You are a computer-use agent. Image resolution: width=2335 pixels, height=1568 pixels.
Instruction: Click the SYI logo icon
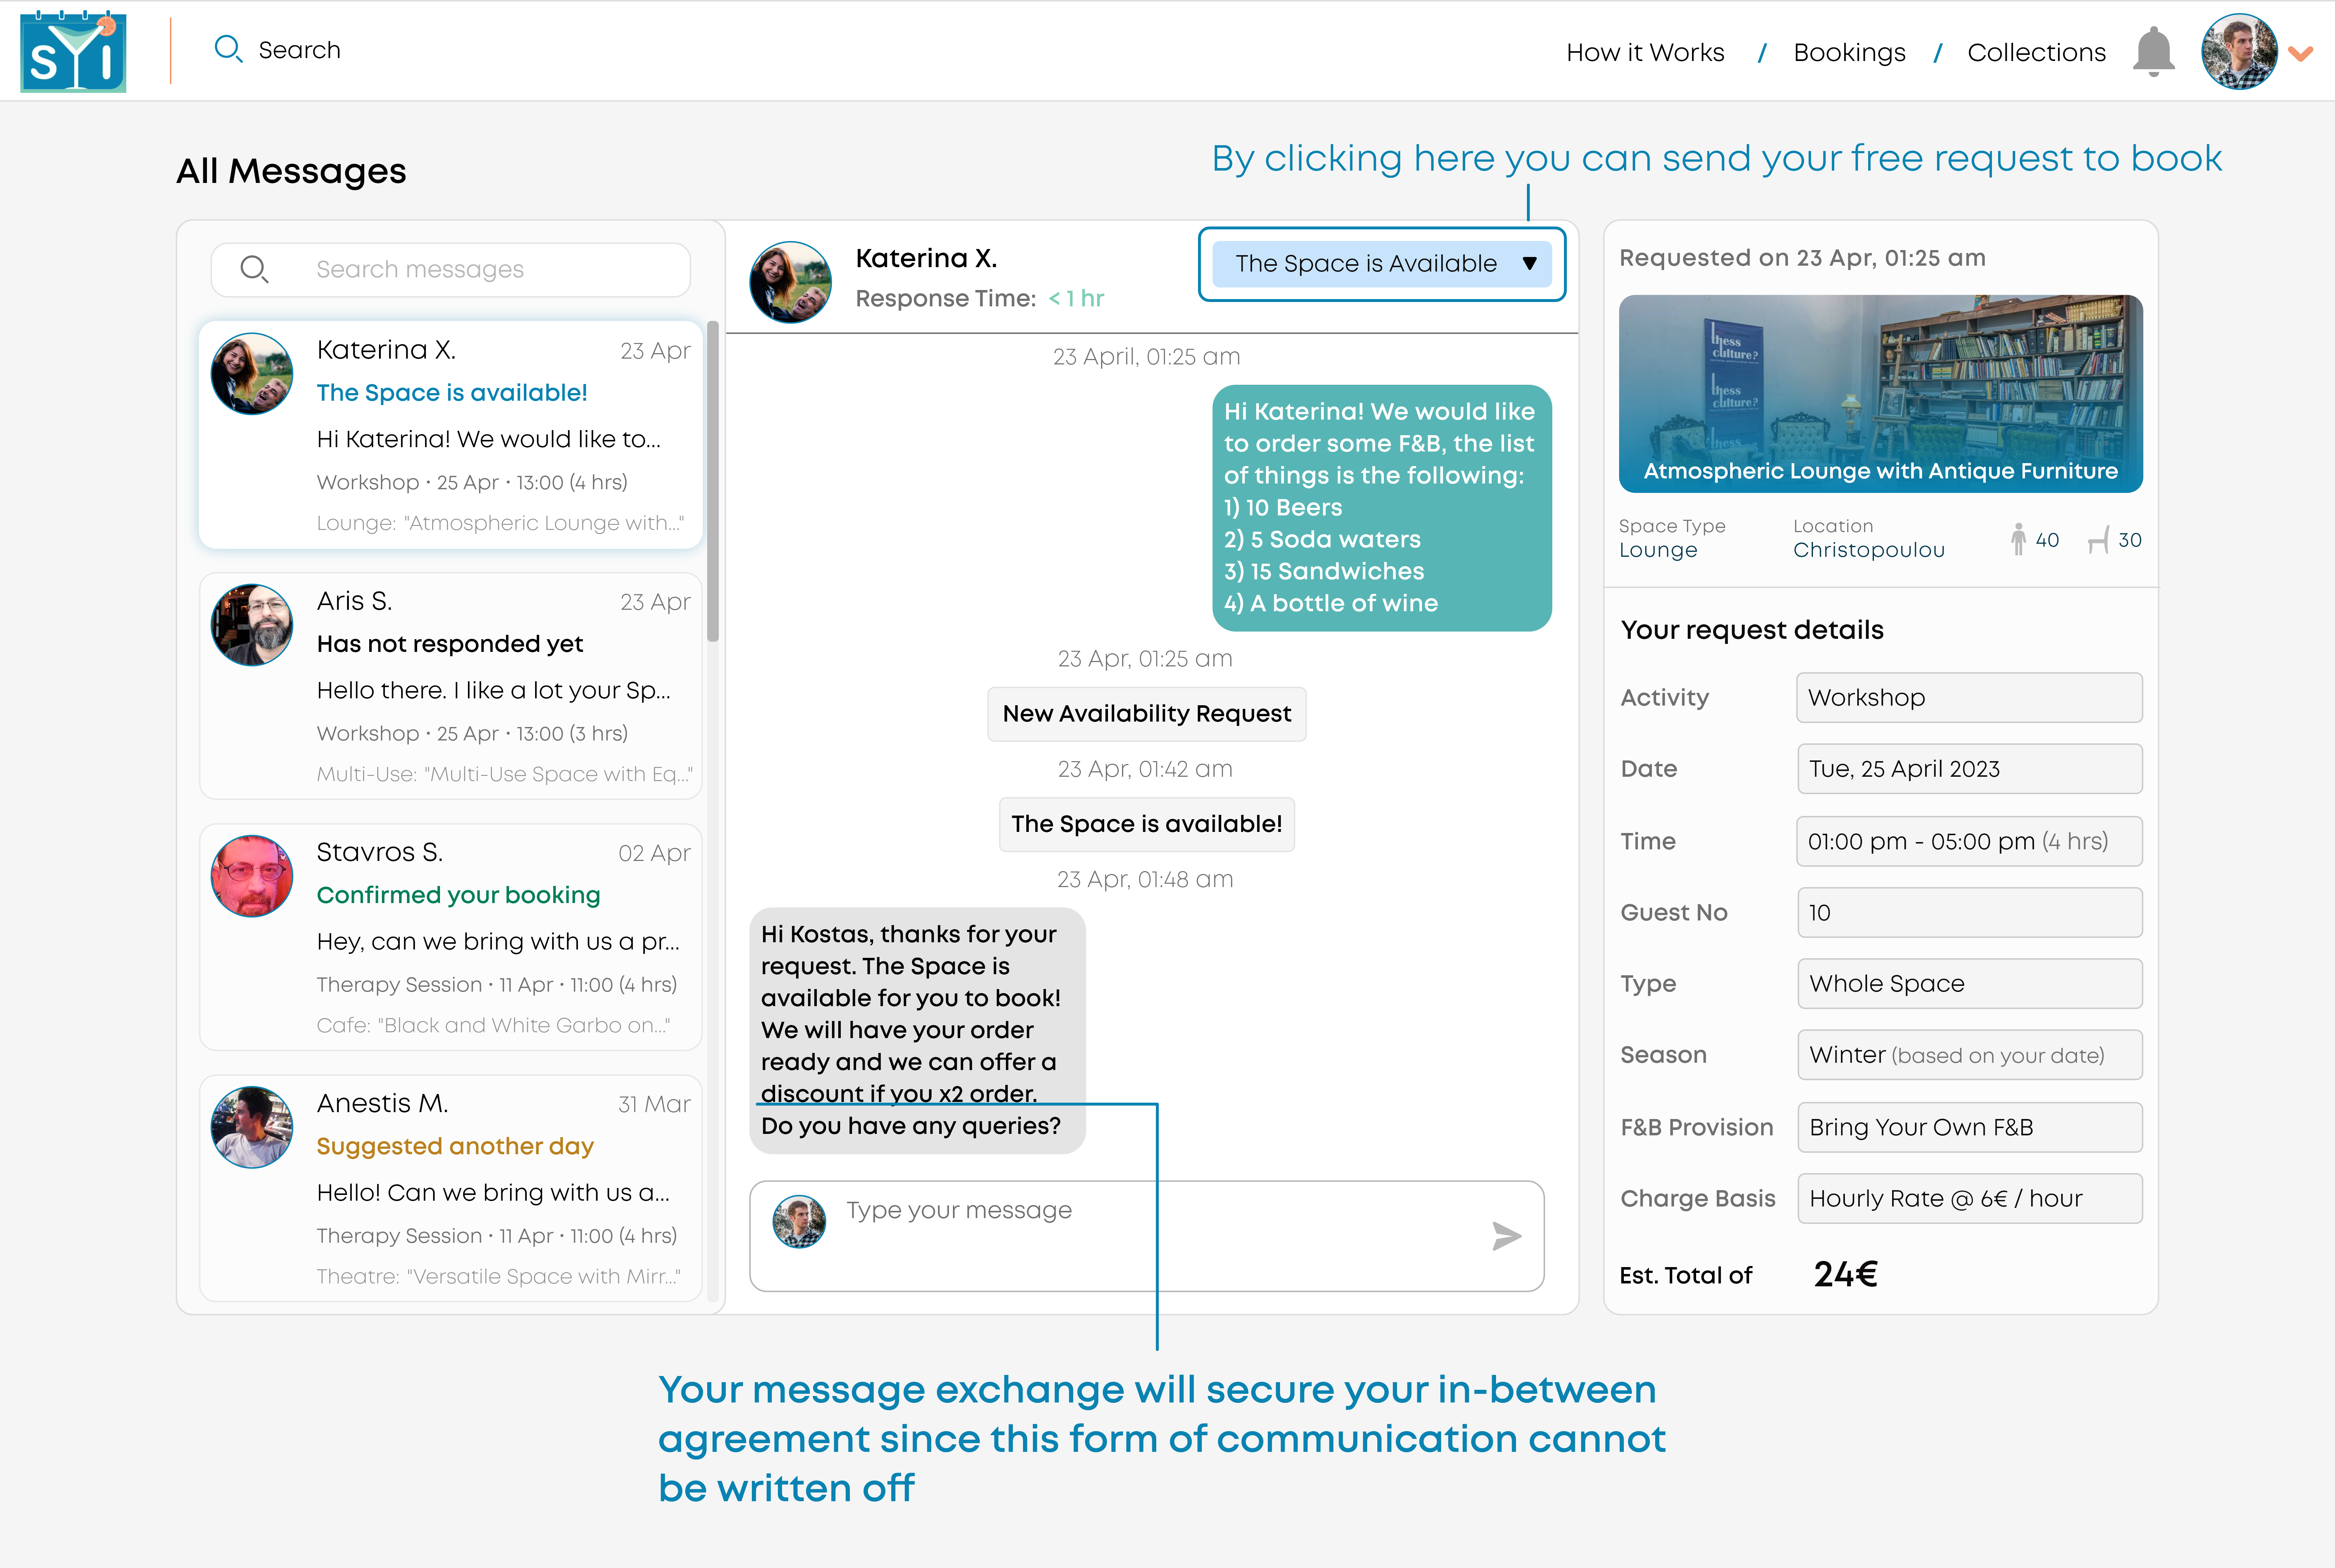(x=73, y=51)
